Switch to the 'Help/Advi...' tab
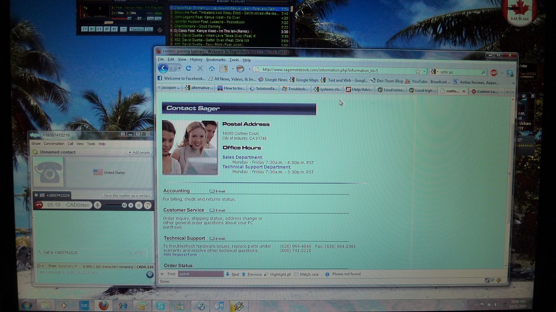The image size is (556, 312). [359, 89]
